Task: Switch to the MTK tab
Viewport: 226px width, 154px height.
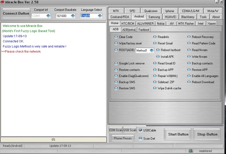Action: tap(116, 11)
